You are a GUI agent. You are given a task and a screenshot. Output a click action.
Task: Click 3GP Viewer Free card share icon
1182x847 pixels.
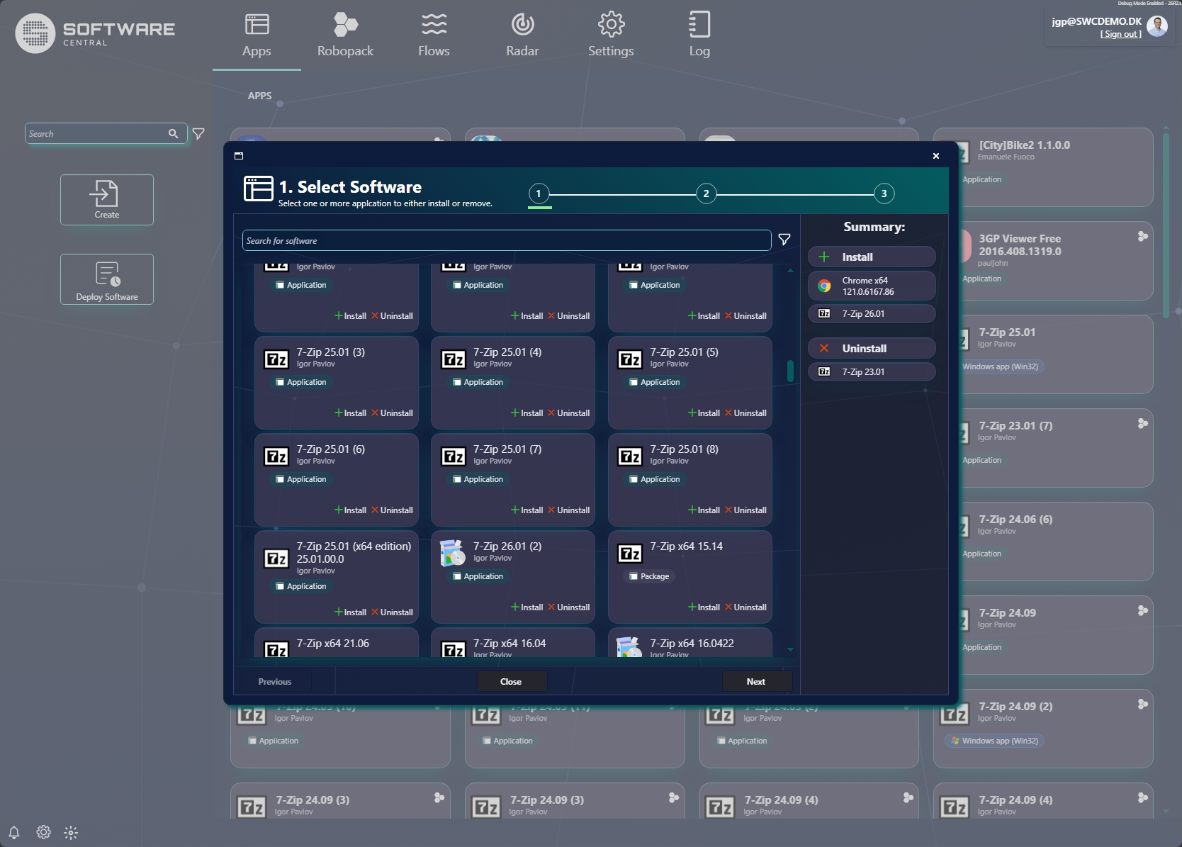[1142, 236]
